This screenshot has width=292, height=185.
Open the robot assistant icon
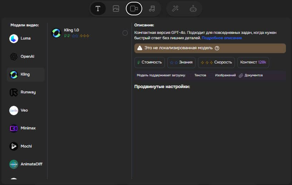pos(193,9)
